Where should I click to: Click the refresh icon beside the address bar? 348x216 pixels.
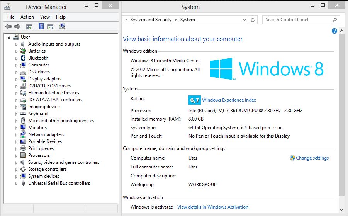pos(253,20)
